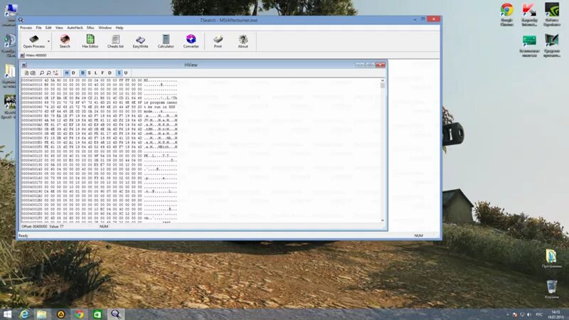The height and width of the screenshot is (320, 569).
Task: Select the row reading "is program canno"
Action: coord(99,102)
